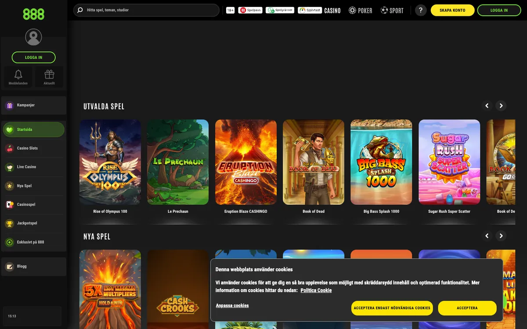Open Cash Crooks game thumbnail
Image resolution: width=527 pixels, height=329 pixels.
coord(178,290)
